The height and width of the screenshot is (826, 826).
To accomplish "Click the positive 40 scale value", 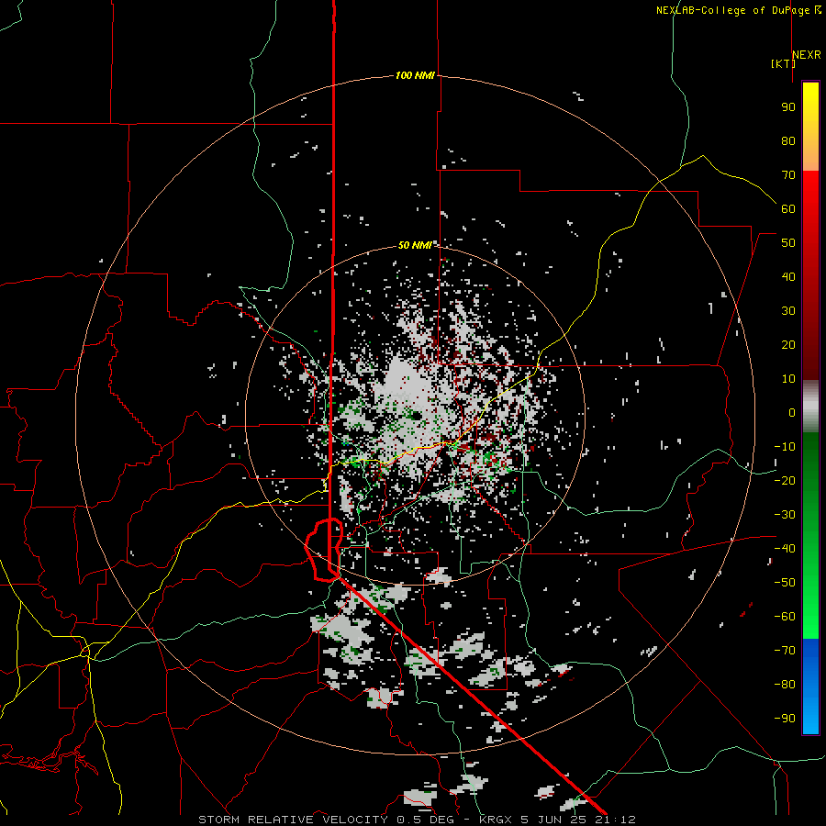I will pyautogui.click(x=788, y=276).
